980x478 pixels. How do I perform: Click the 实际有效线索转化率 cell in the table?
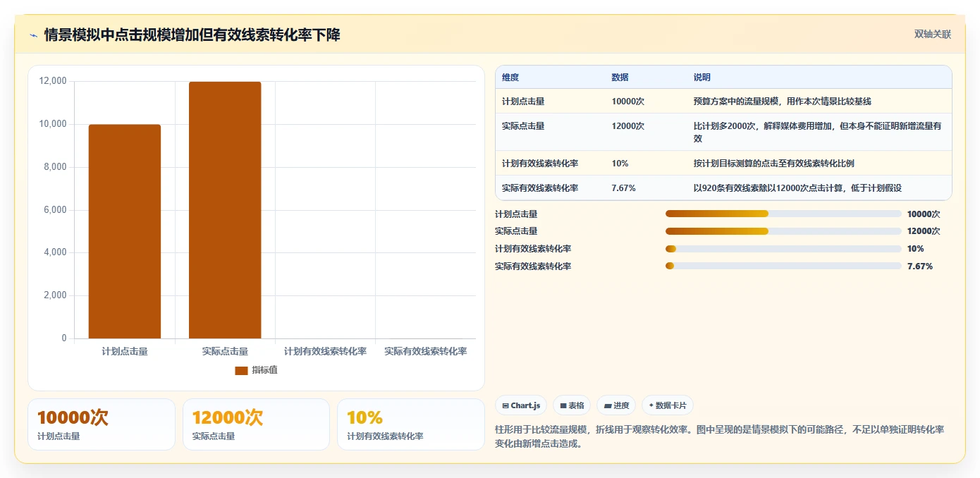[540, 188]
